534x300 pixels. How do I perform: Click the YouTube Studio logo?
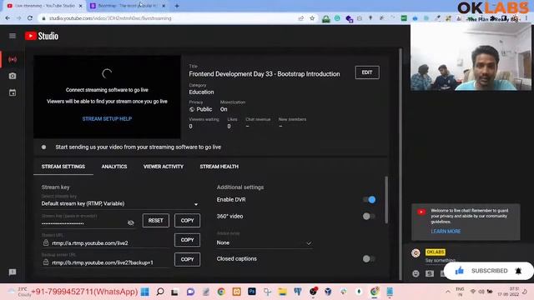[42, 36]
